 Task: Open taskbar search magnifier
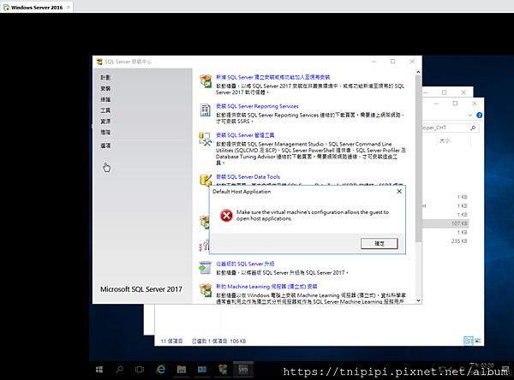click(x=119, y=370)
